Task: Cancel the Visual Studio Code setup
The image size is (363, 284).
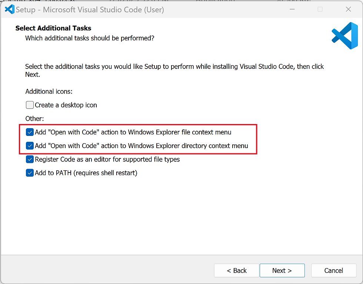Action: [x=333, y=271]
